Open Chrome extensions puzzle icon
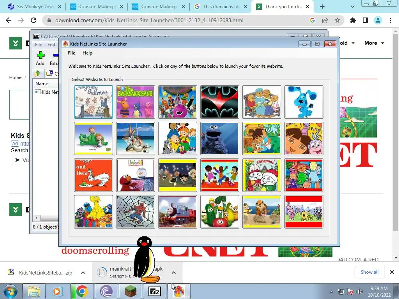This screenshot has width=399, height=299. [x=353, y=20]
